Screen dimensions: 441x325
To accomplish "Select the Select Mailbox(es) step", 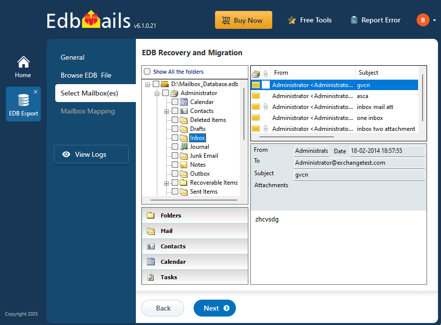I will 96,93.
